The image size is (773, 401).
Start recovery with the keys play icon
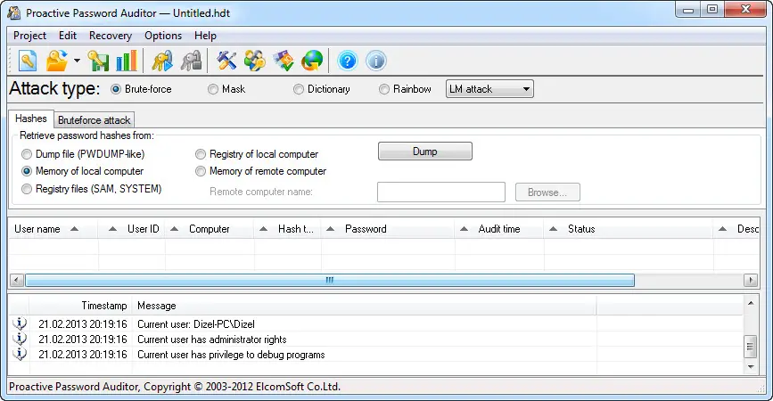[x=162, y=61]
